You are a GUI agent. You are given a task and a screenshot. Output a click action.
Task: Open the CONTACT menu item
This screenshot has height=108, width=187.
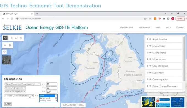pyautogui.click(x=180, y=28)
